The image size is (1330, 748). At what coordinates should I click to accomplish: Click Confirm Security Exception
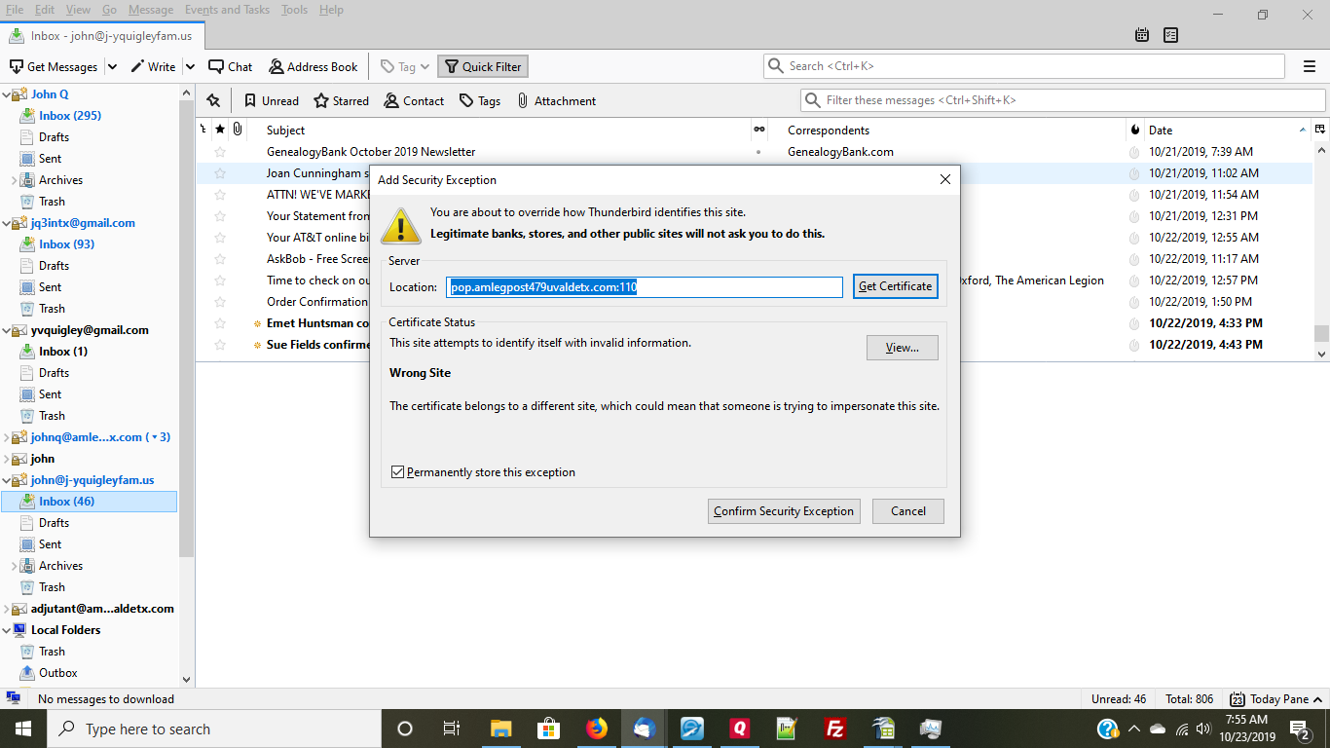point(784,511)
